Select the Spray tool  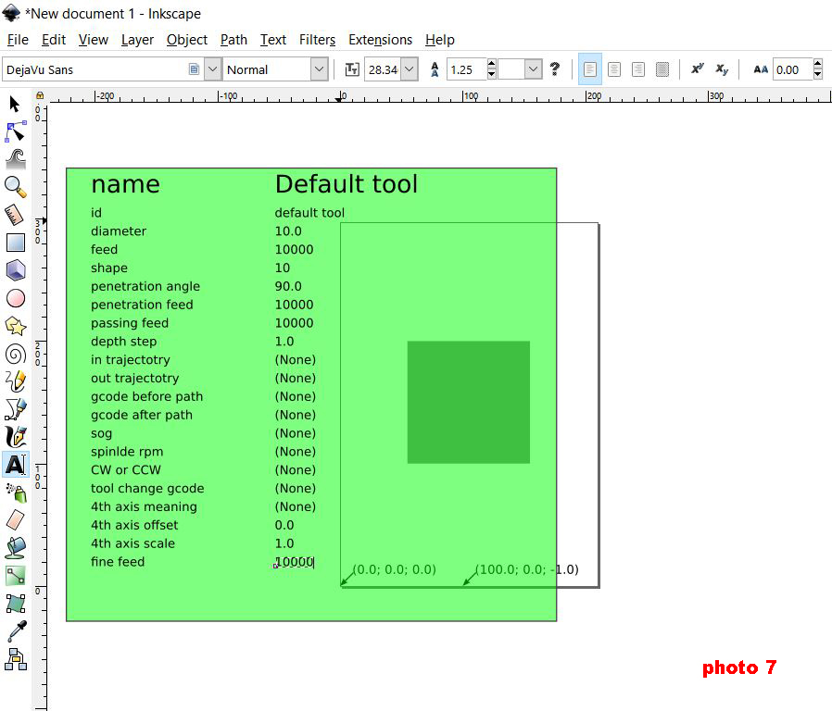pos(16,493)
